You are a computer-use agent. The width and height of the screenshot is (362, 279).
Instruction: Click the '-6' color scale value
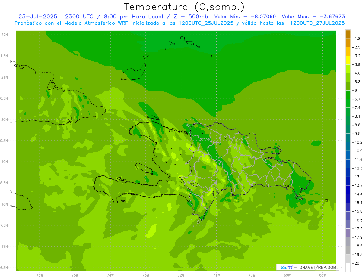[355, 90]
